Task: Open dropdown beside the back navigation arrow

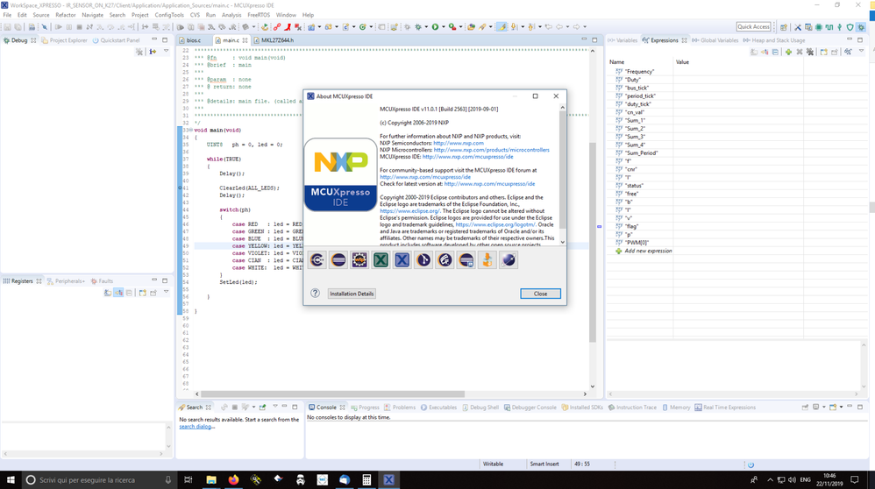Action: point(567,27)
